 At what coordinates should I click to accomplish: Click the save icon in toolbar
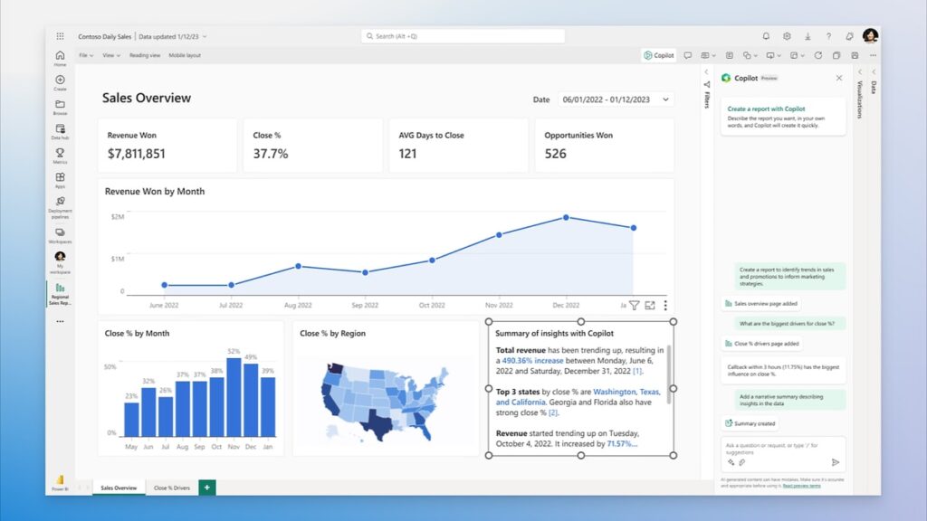point(855,55)
